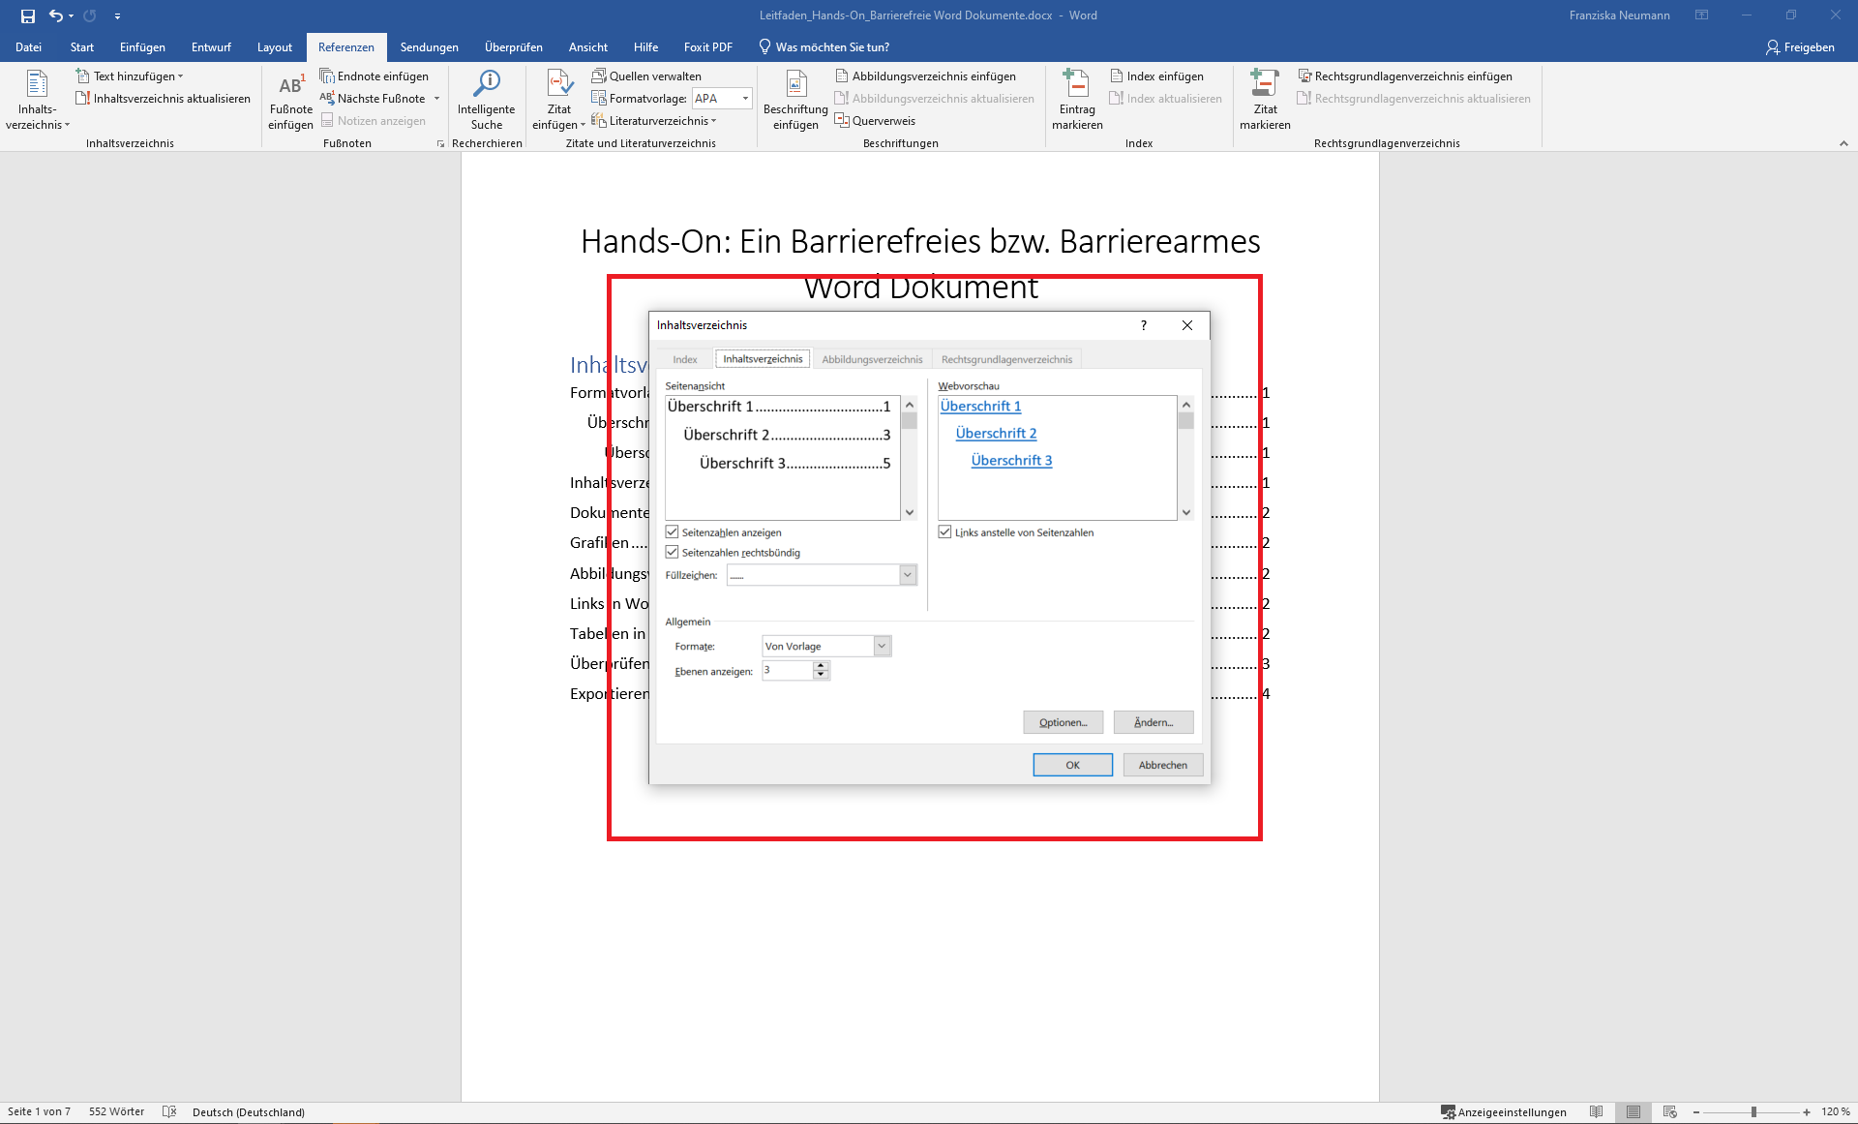The width and height of the screenshot is (1858, 1124).
Task: Click the zoom slider in status bar
Action: pos(1753,1112)
